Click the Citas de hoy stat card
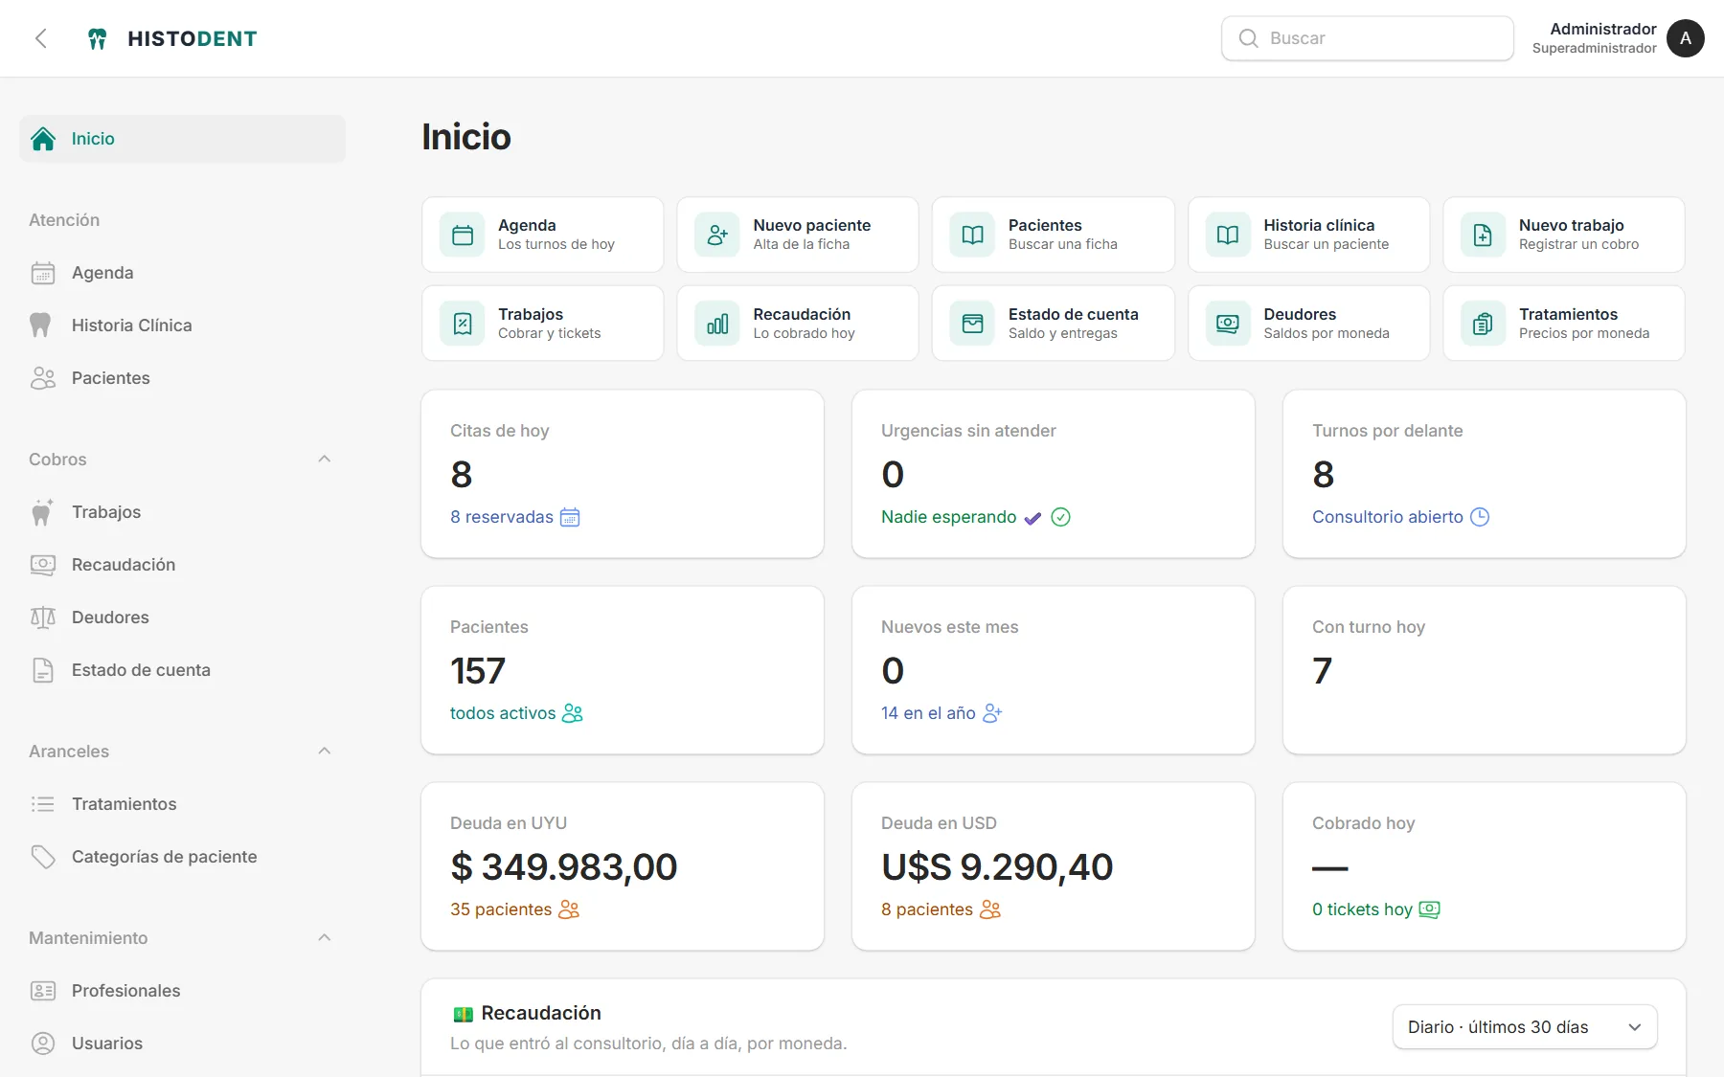1724x1077 pixels. pos(623,474)
